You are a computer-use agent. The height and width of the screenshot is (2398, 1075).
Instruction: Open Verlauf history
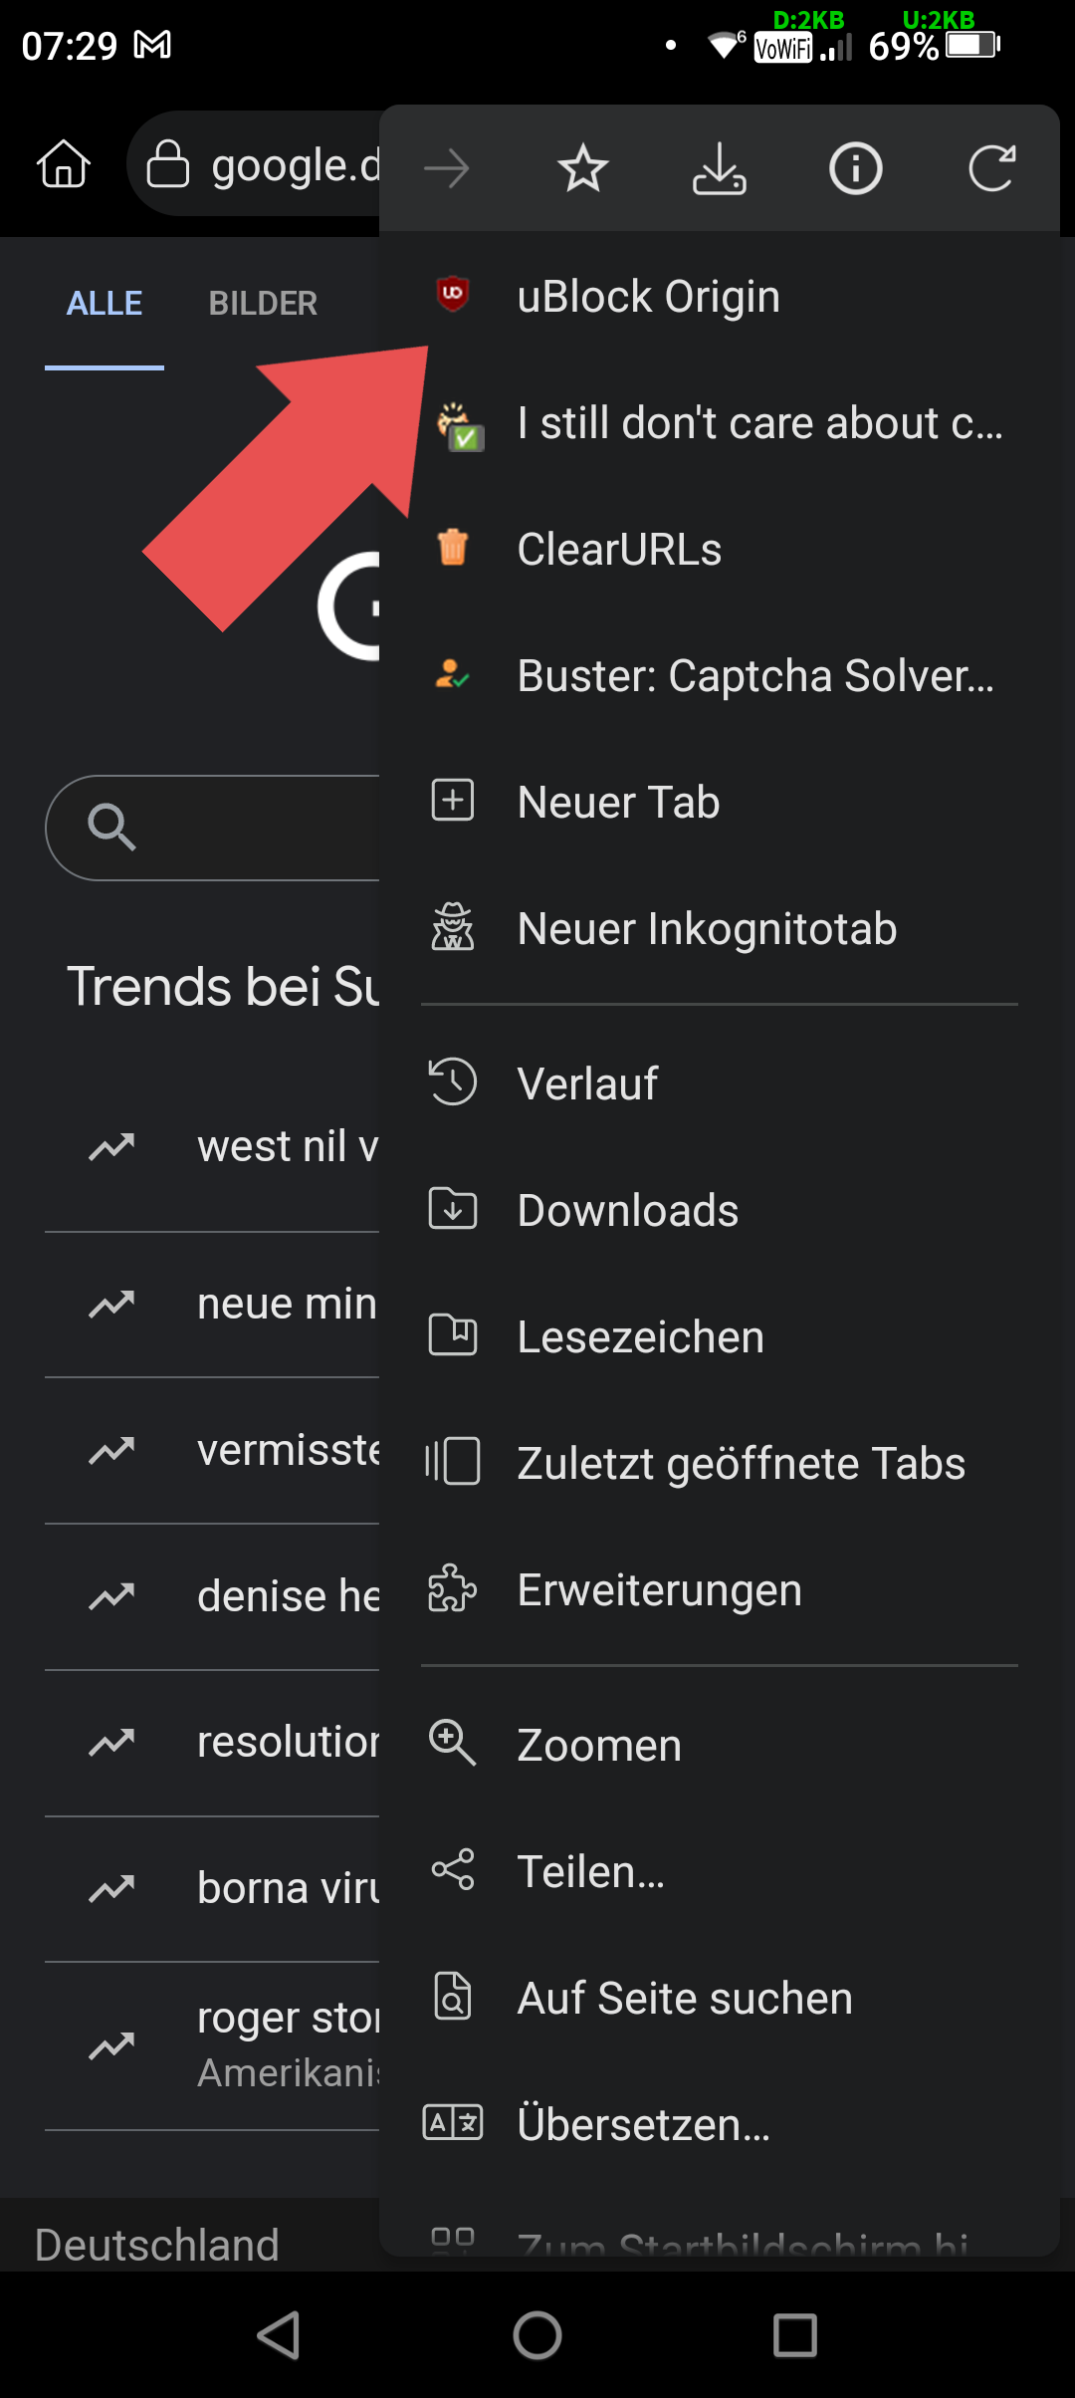587,1083
